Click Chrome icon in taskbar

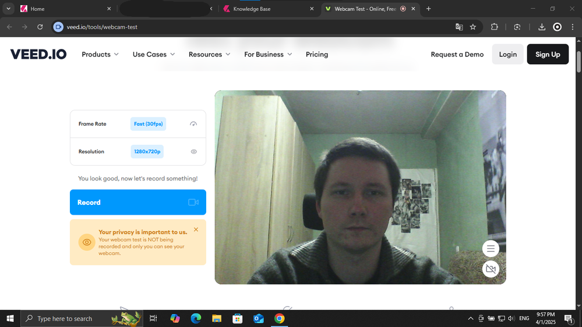tap(279, 318)
